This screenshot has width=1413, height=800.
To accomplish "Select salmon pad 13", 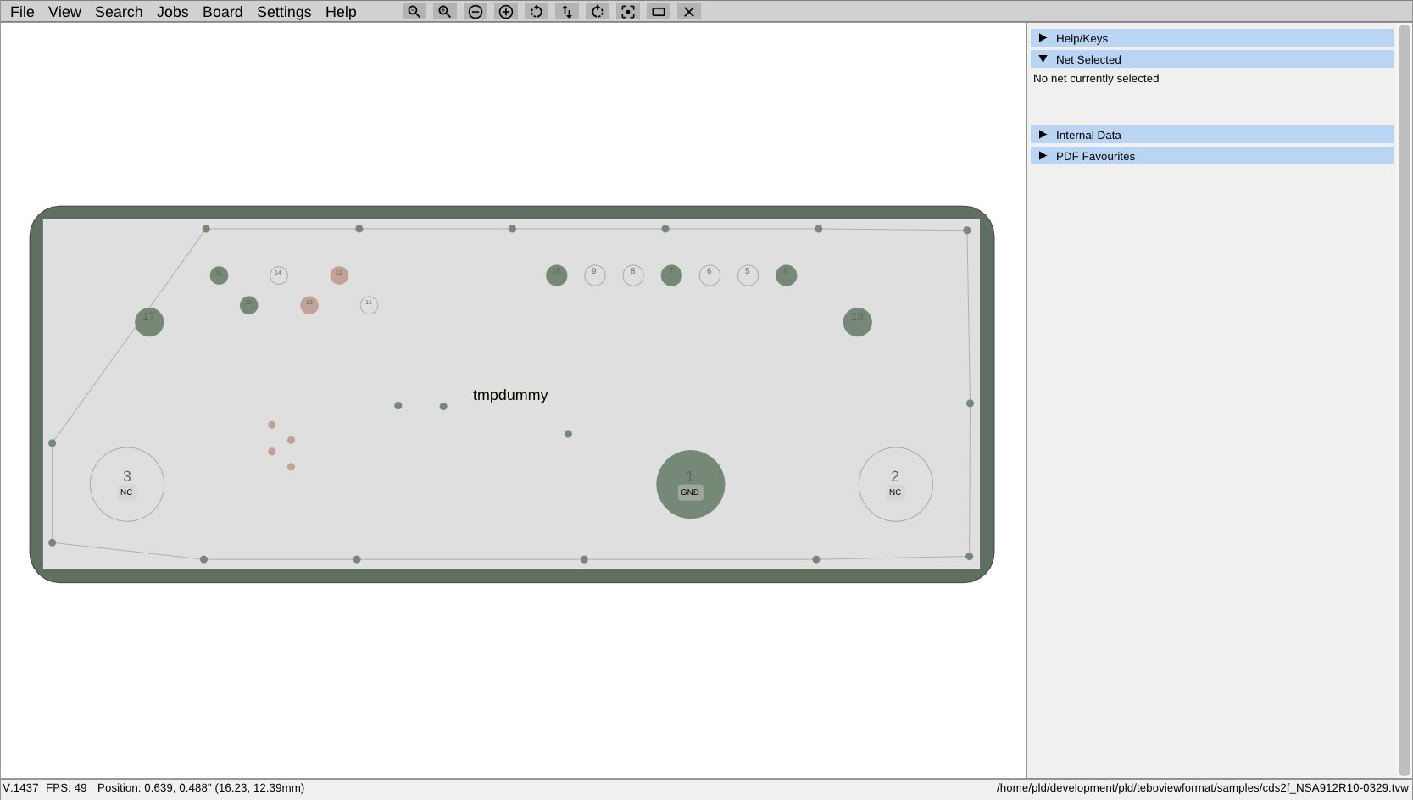I will click(x=309, y=305).
